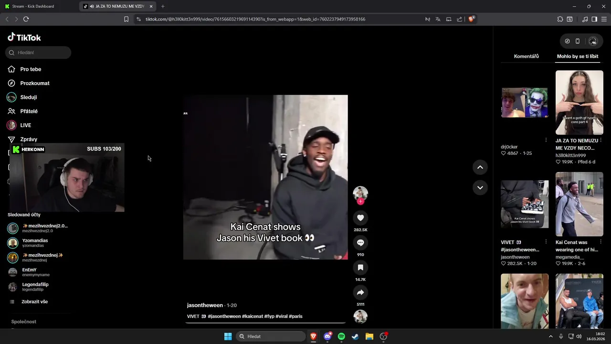The image size is (611, 344).
Task: Open TikTok coins icon in header pill
Action: click(x=567, y=41)
